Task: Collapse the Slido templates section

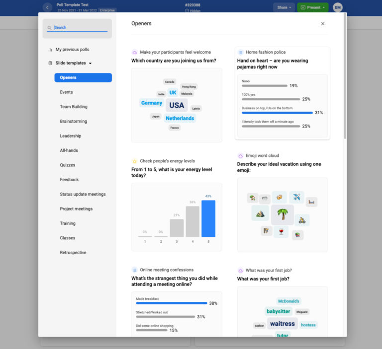Action: (90, 64)
